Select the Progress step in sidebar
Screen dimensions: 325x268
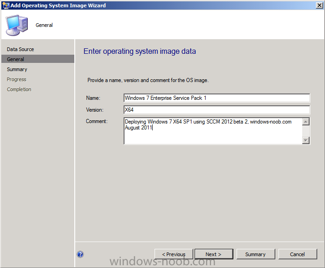pos(16,79)
